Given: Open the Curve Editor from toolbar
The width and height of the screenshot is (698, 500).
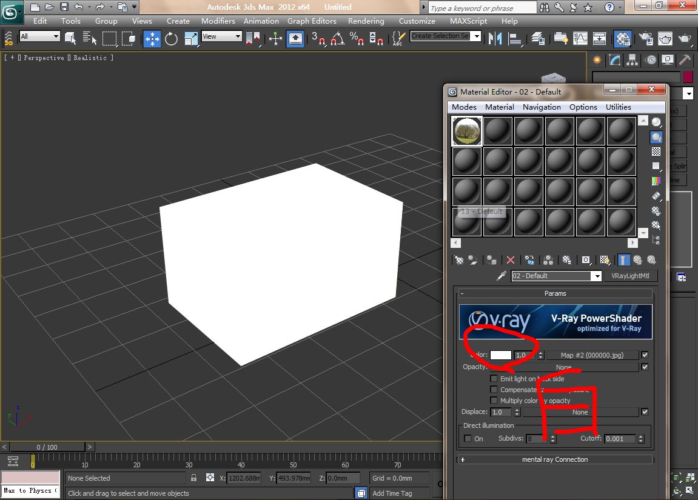Looking at the screenshot, I should point(580,39).
